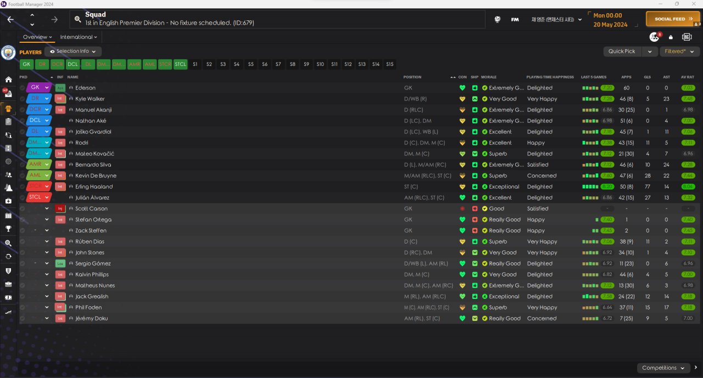Open the Overview tab menu
Viewport: 703px width, 378px height.
pos(37,37)
